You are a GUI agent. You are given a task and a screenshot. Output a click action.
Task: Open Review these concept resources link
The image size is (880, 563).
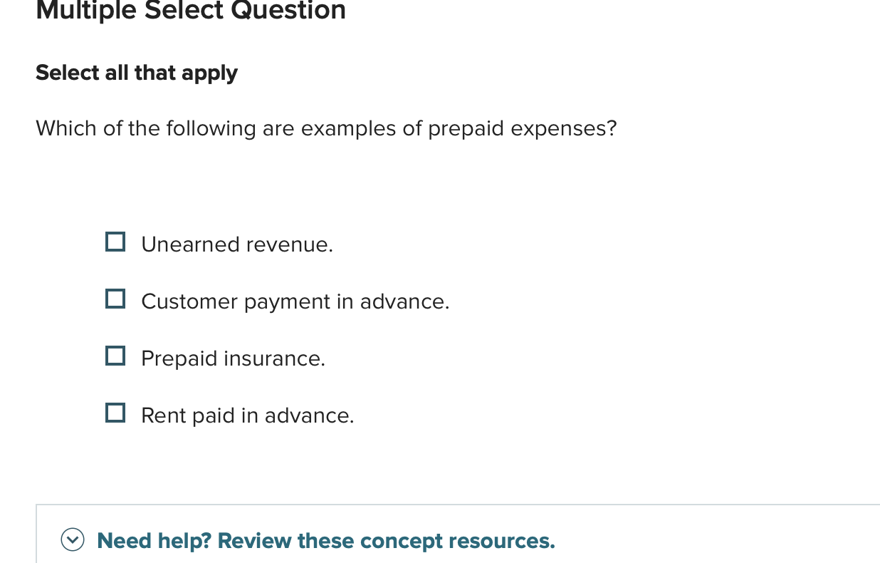(326, 540)
